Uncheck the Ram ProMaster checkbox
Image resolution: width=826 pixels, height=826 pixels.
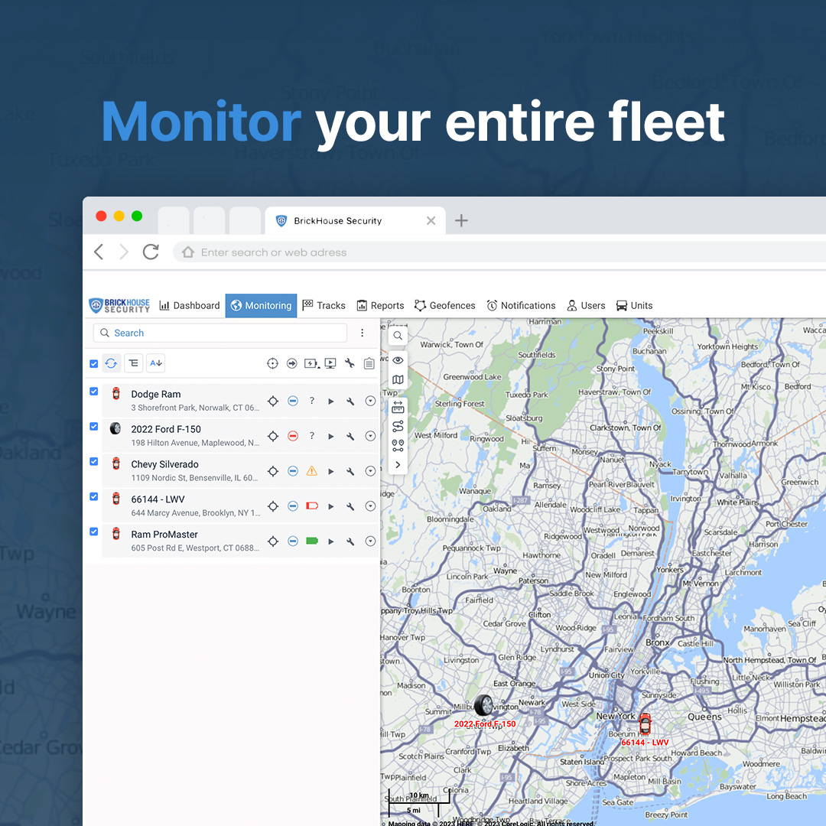(93, 531)
